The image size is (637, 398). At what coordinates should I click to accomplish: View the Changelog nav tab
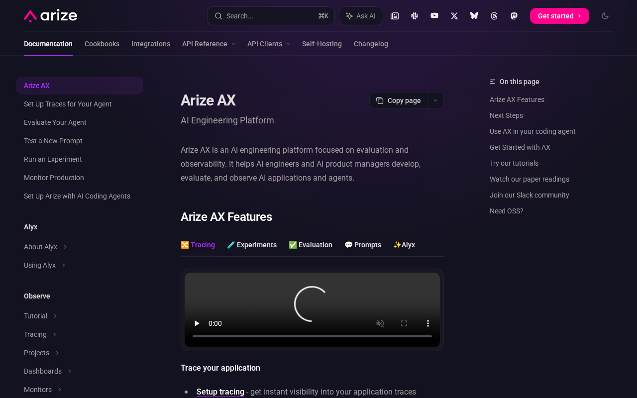371,44
